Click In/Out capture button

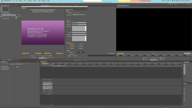click(x=71, y=52)
